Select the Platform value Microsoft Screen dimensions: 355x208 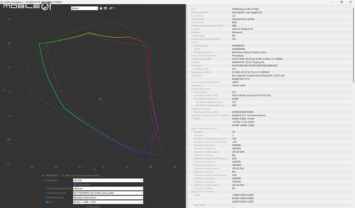point(237,32)
